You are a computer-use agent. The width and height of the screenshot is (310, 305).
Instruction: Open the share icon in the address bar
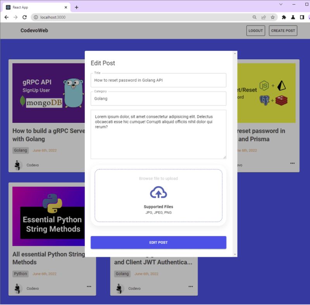[264, 17]
